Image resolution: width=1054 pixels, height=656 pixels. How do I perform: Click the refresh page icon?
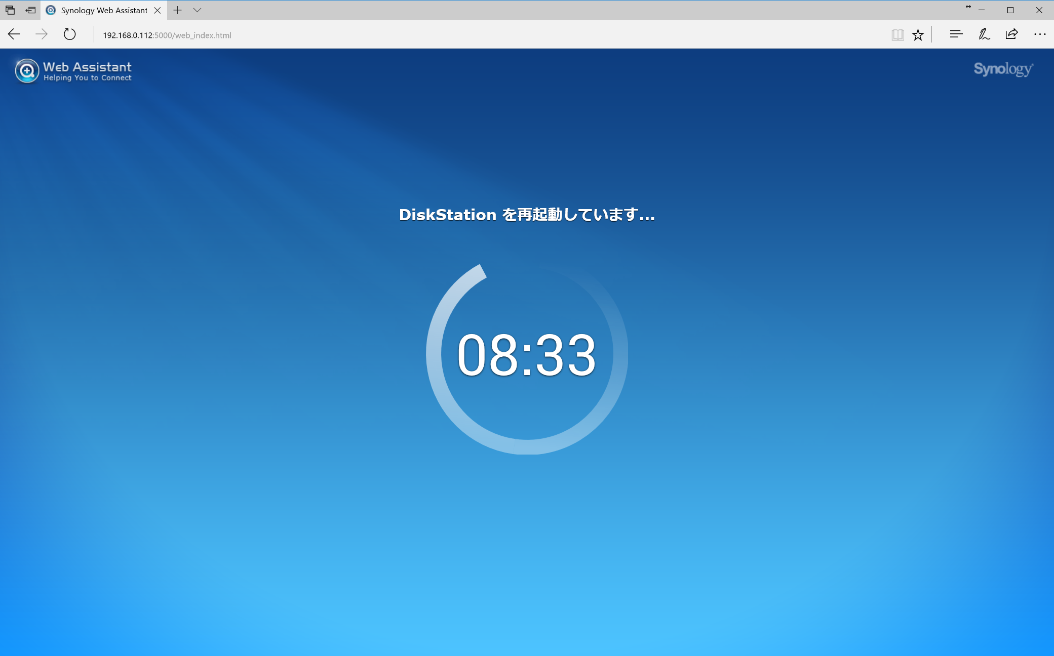pyautogui.click(x=70, y=34)
